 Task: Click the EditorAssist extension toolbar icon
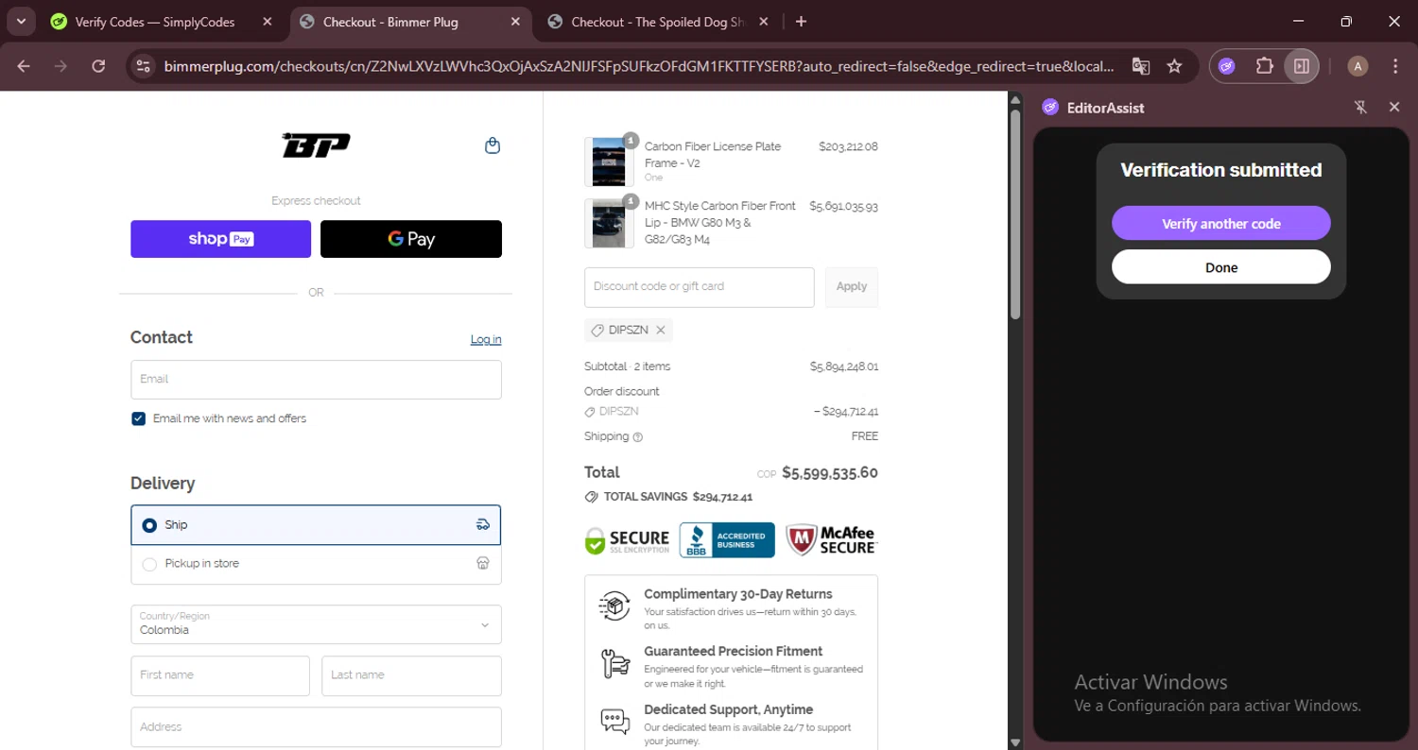coord(1227,66)
